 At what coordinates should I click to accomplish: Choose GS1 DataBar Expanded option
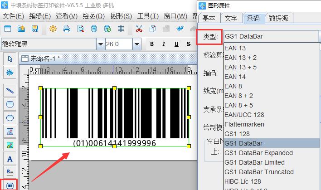tap(272, 153)
